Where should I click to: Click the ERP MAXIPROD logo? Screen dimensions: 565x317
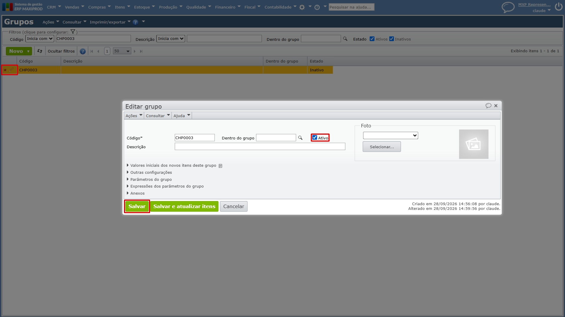(22, 7)
